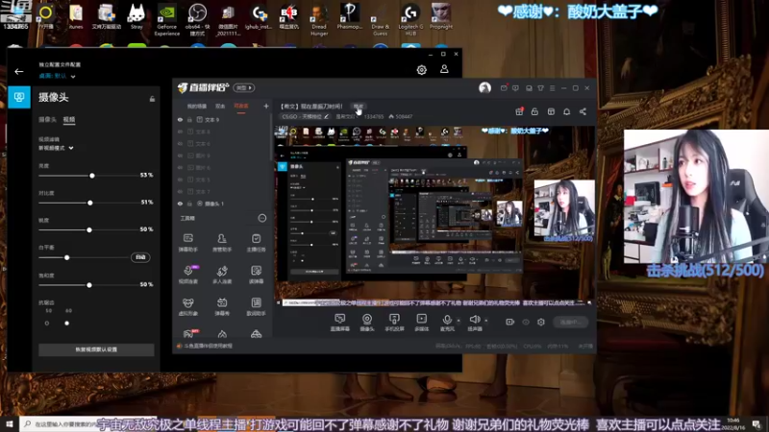
Task: Select the 50 anti-flicker radio option
Action: (x=47, y=324)
